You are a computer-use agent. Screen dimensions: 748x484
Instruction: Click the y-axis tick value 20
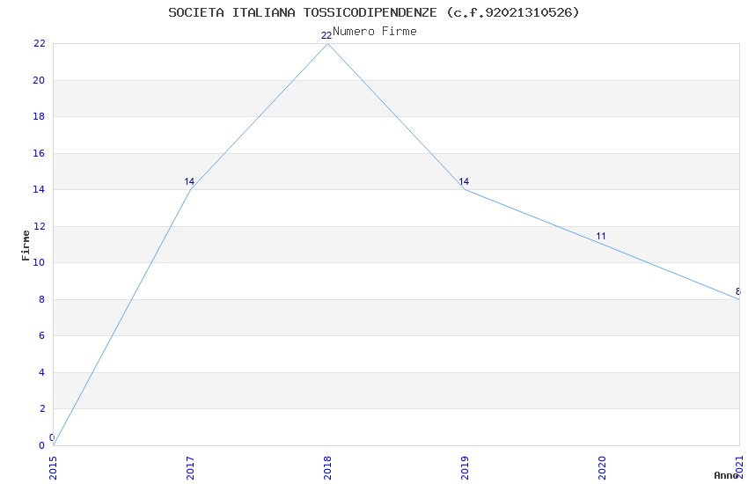[39, 80]
